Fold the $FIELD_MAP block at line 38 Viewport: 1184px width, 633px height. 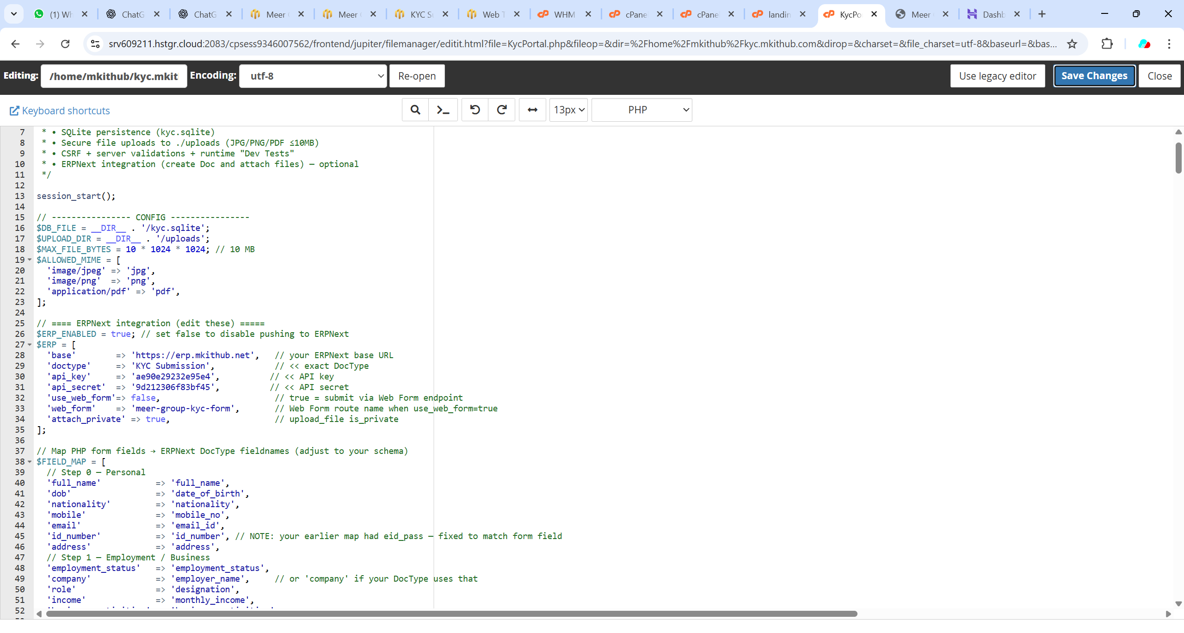tap(30, 462)
